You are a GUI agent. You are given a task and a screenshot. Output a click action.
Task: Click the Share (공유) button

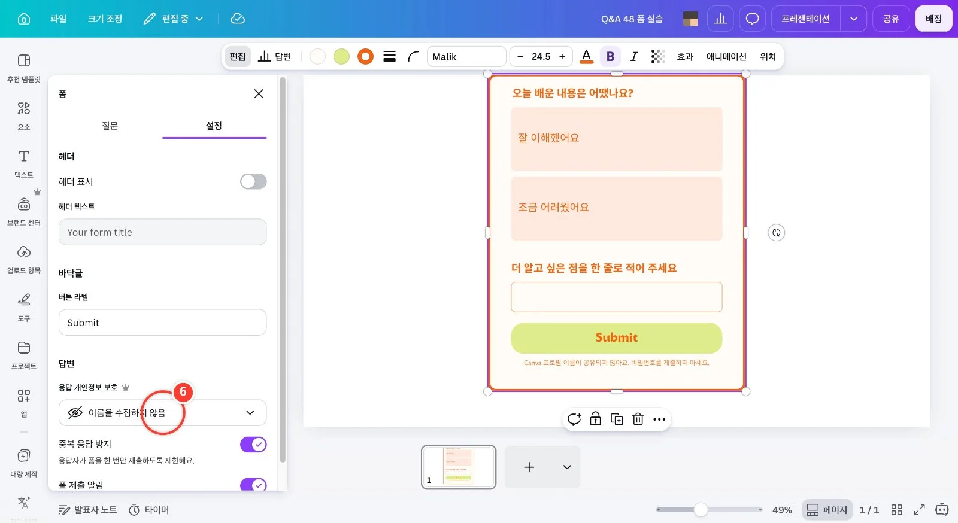891,19
